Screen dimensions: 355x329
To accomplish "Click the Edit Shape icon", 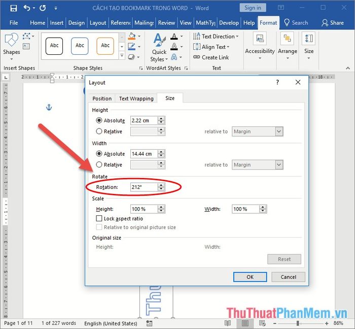I will click(x=27, y=36).
